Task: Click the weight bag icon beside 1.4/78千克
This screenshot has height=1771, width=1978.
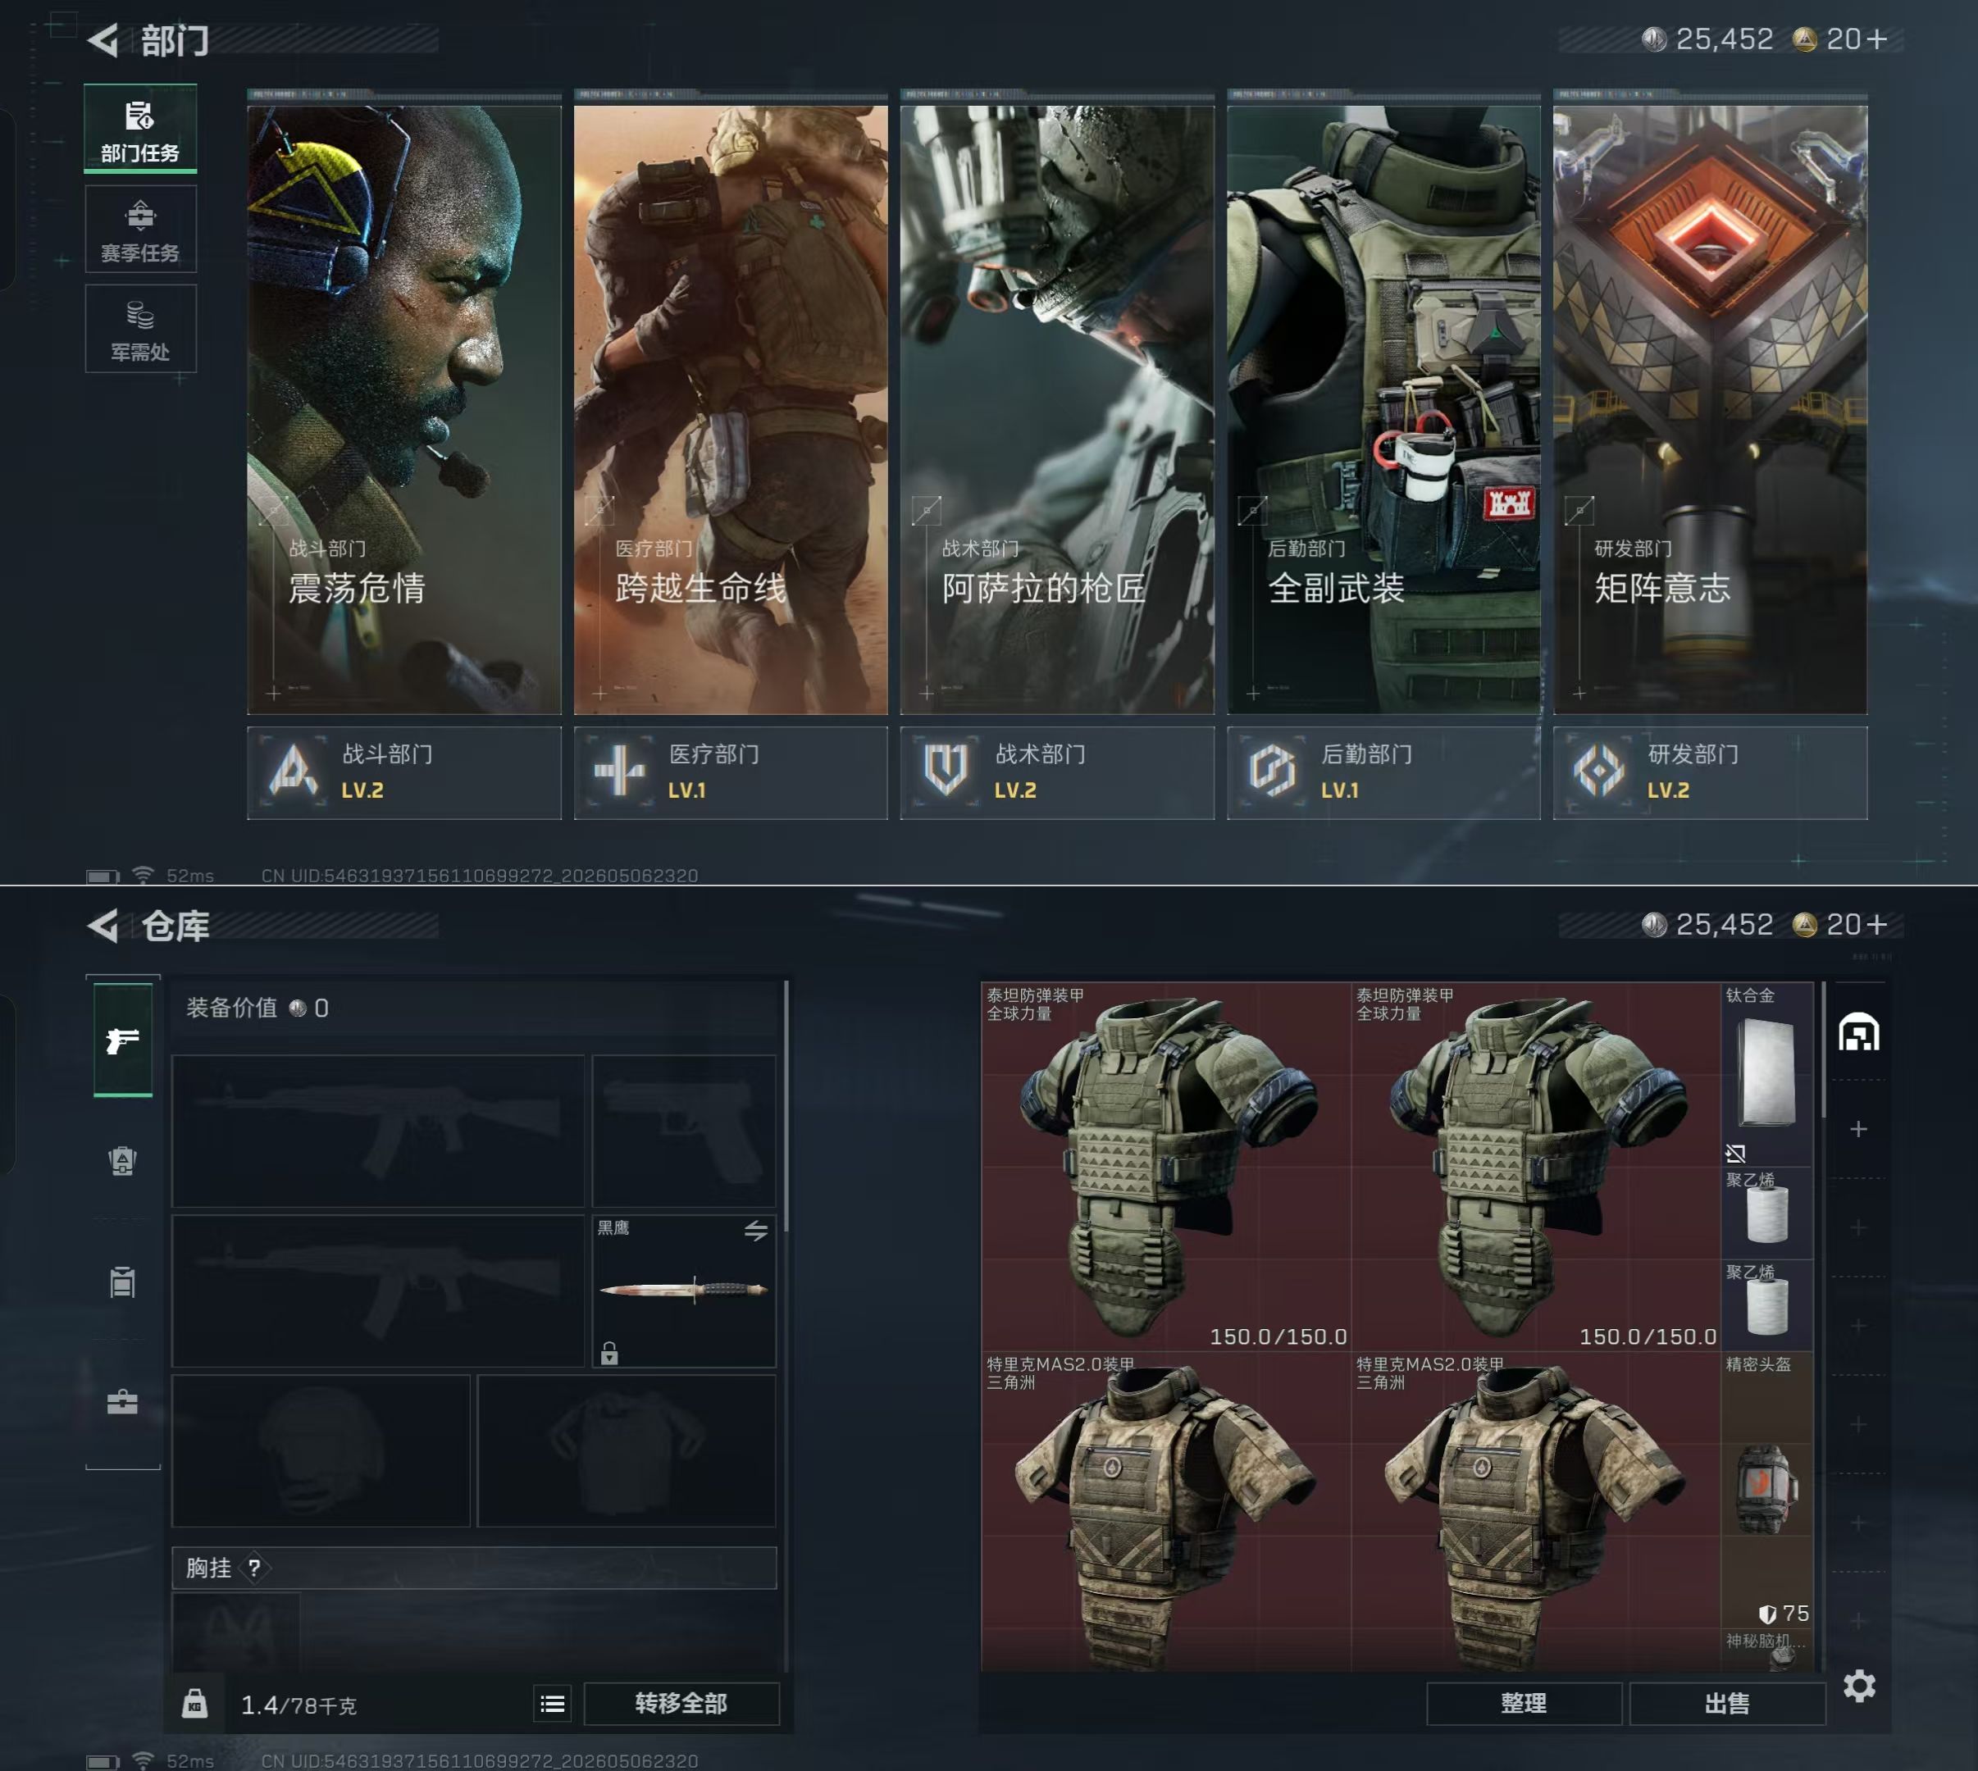Action: (x=194, y=1704)
